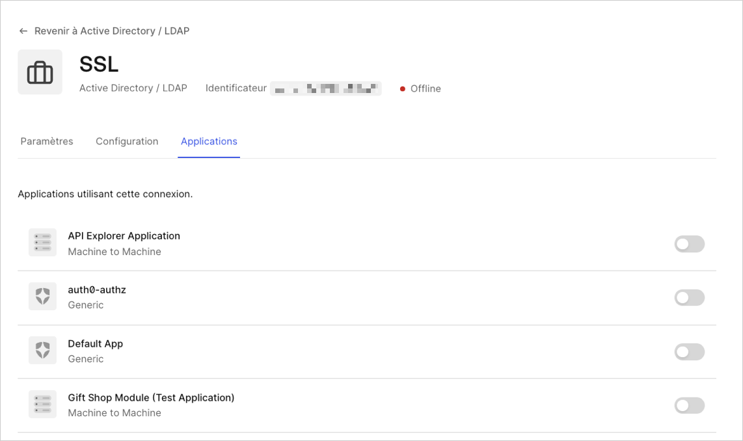Click the back arrow icon
743x441 pixels.
coord(23,31)
